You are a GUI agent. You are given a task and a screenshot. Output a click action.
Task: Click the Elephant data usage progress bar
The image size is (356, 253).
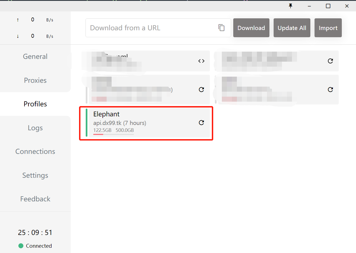tap(114, 134)
